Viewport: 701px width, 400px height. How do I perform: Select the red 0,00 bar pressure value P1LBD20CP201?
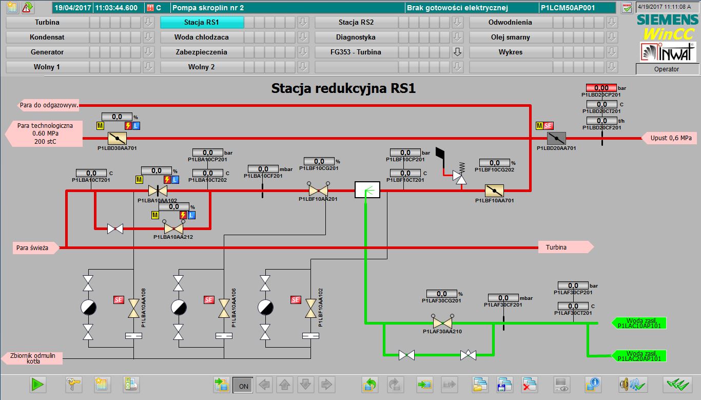pyautogui.click(x=601, y=88)
